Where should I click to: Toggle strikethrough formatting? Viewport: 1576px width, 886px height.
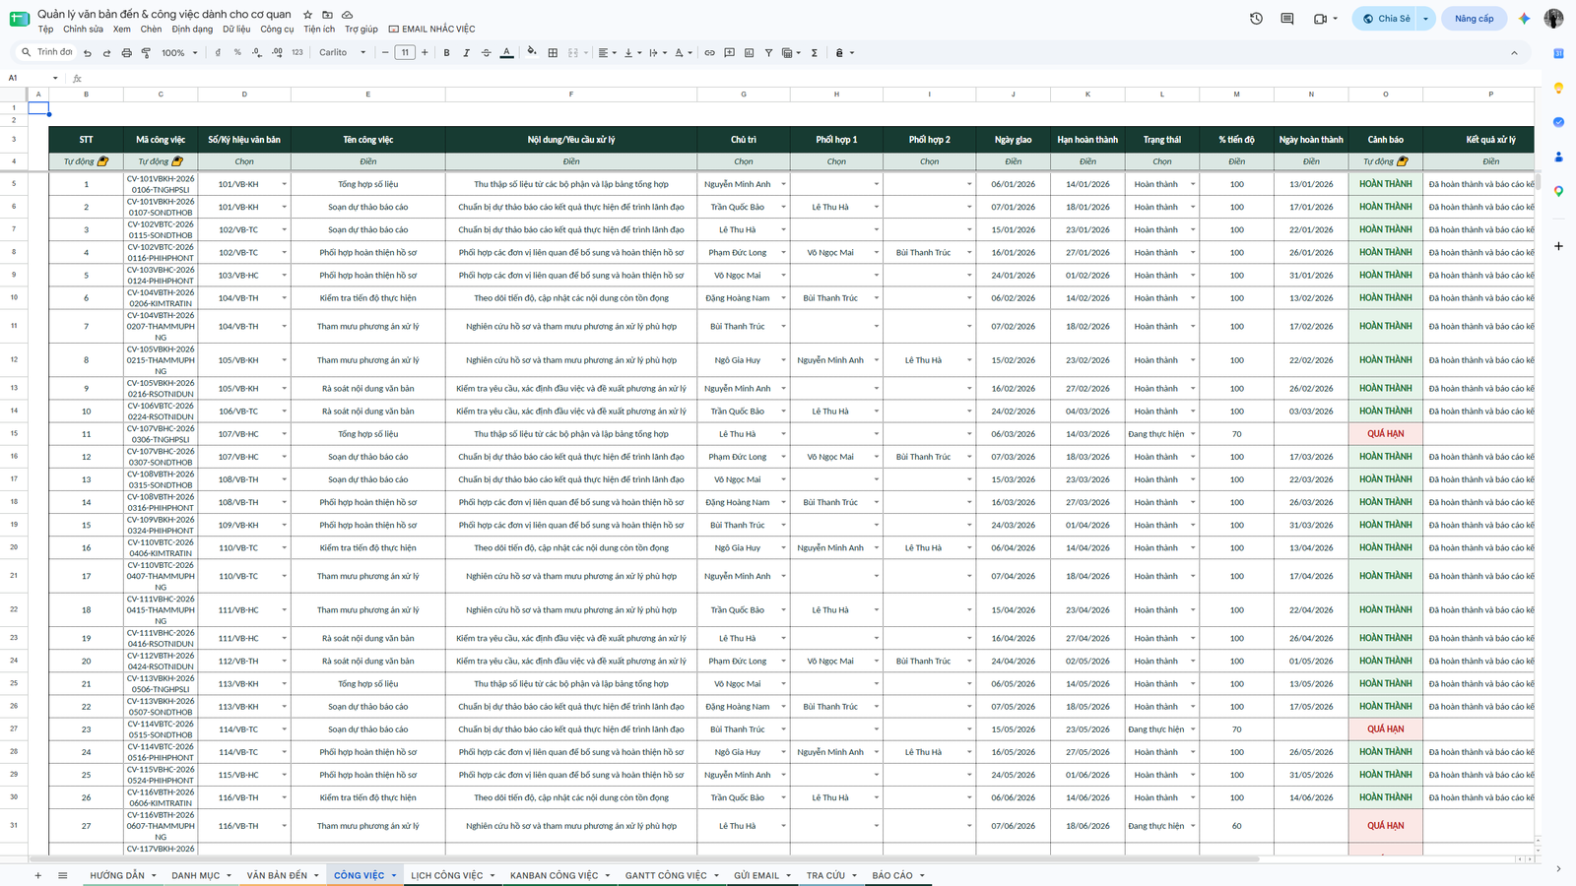[x=486, y=53]
